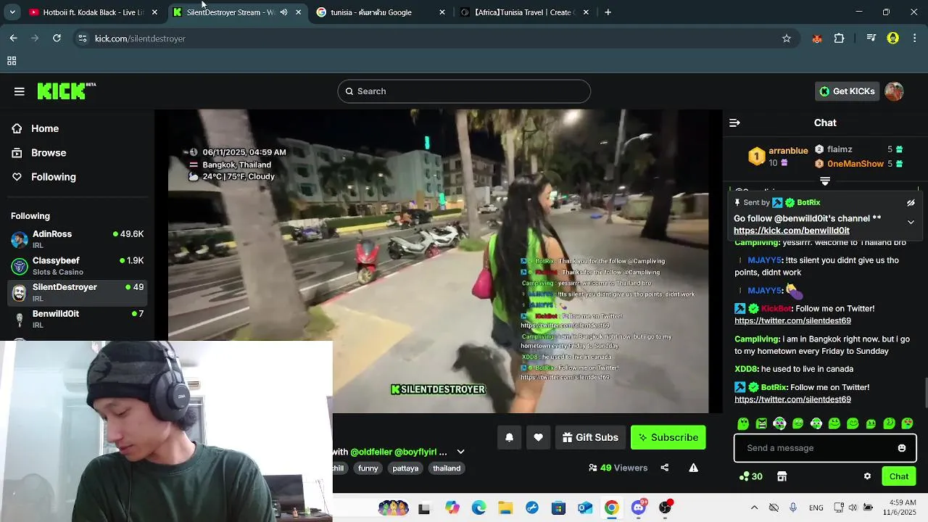
Task: Expand the pinned message chevron
Action: click(x=911, y=222)
